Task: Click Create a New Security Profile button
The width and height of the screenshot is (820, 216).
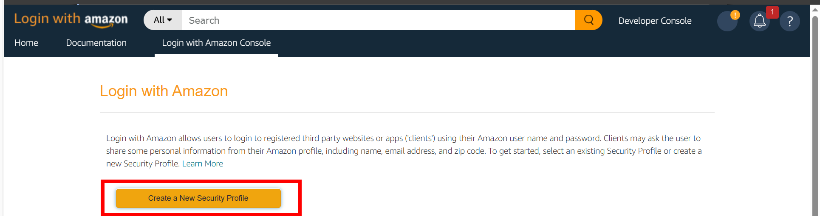Action: tap(198, 198)
